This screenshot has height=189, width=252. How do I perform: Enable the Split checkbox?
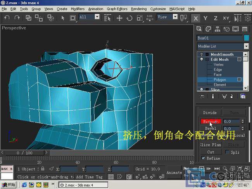point(227,152)
